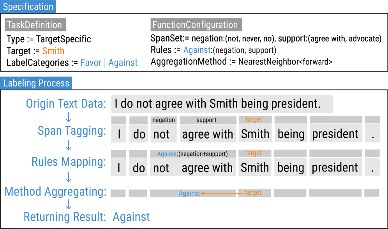The height and width of the screenshot is (229, 388).
Task: Click the Specification header tab
Action: tap(28, 7)
